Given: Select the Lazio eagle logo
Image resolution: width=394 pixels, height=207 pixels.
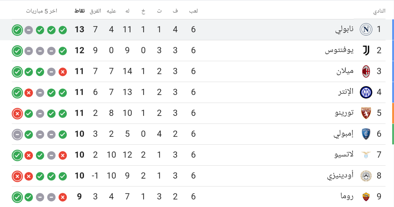Looking at the screenshot, I should click(x=366, y=155).
